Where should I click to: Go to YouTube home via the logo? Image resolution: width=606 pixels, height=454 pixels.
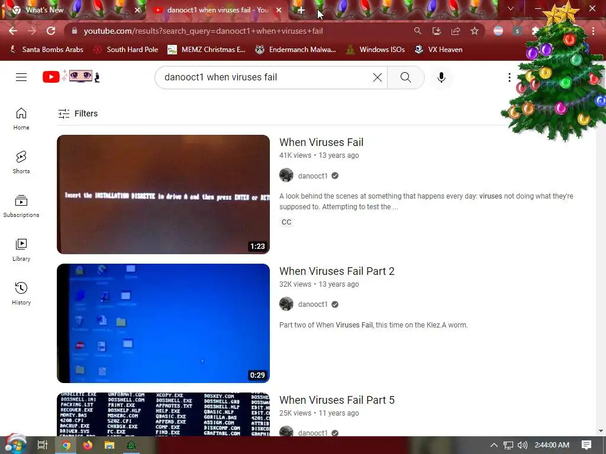[71, 76]
